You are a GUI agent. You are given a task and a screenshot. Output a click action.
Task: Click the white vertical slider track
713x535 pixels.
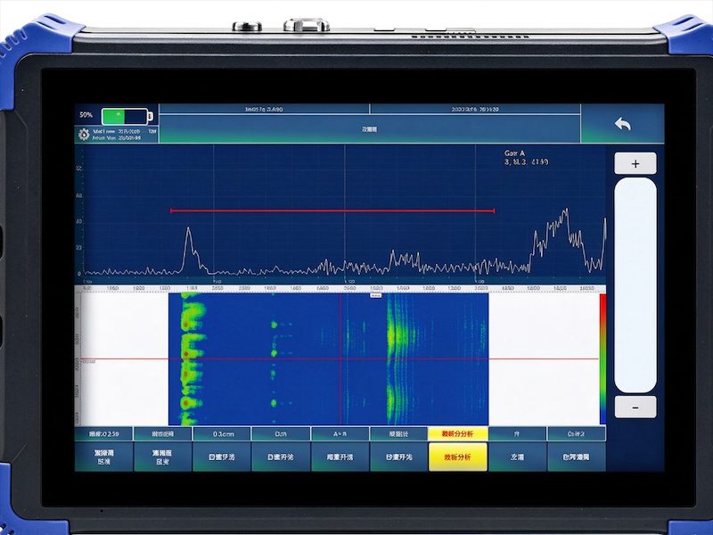[x=635, y=284]
